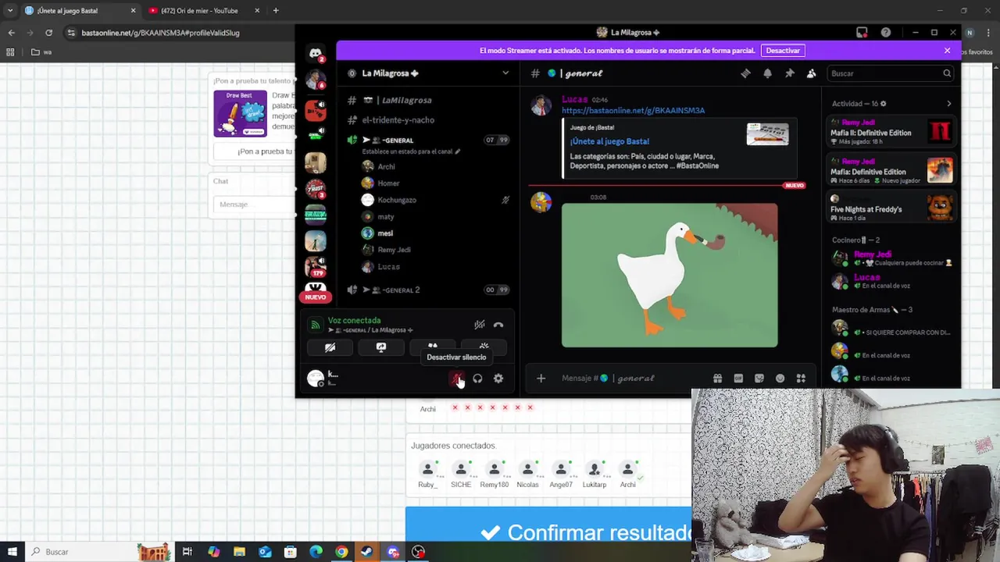
Task: Open Discord inbox icon in title bar
Action: click(862, 33)
